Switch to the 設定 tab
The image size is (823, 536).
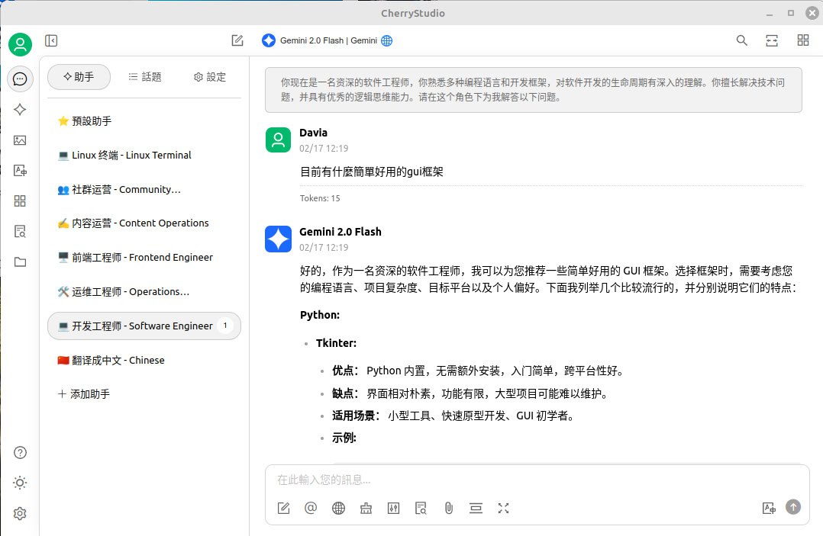(210, 77)
